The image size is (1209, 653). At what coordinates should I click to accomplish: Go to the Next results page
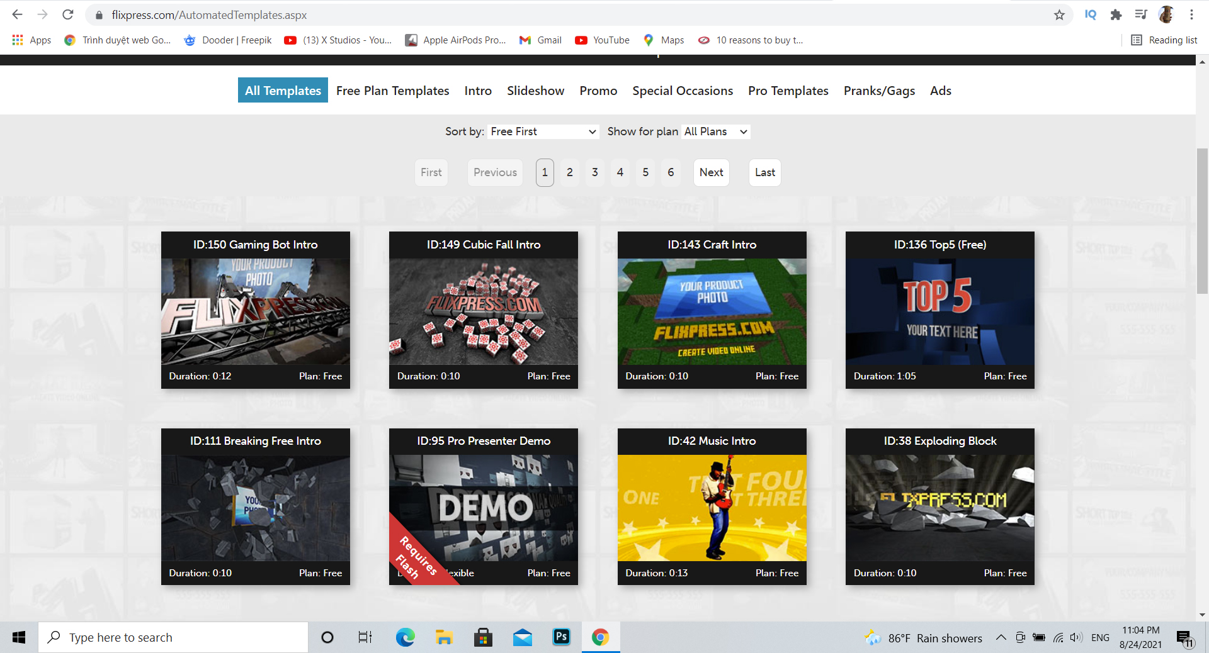711,172
